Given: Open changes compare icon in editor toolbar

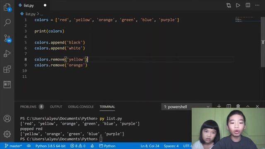Looking at the screenshot, I should point(229,5).
